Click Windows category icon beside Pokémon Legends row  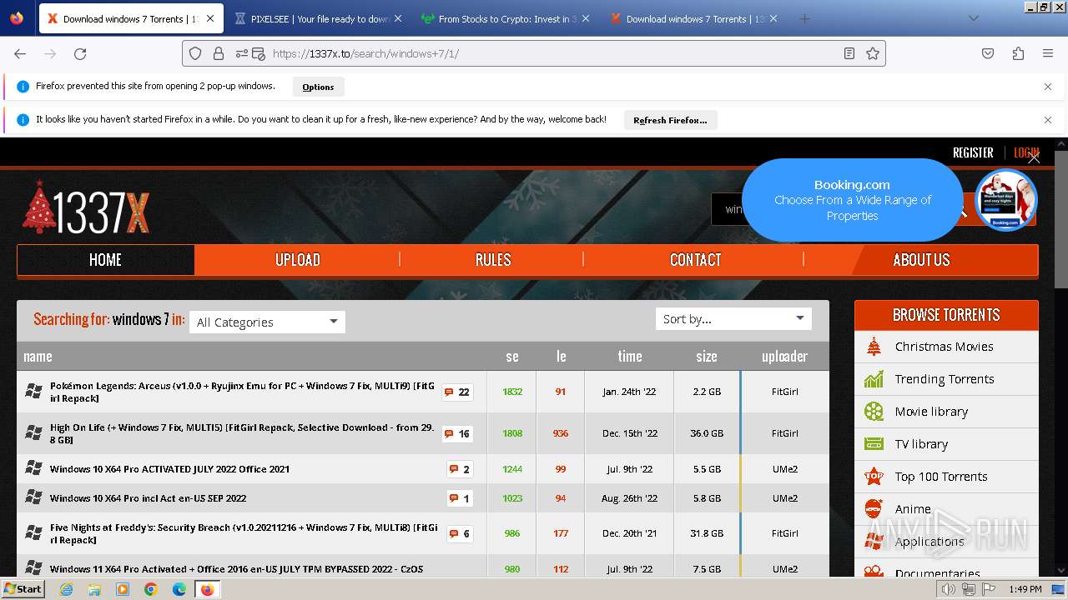tap(33, 391)
